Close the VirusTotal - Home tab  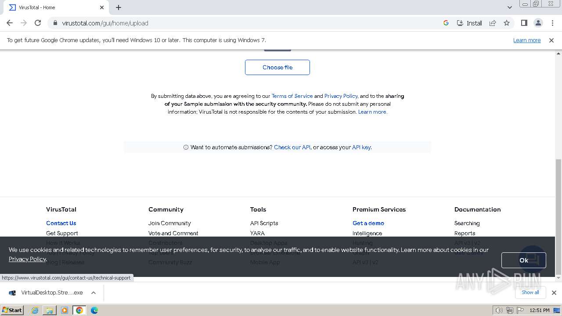[x=102, y=7]
